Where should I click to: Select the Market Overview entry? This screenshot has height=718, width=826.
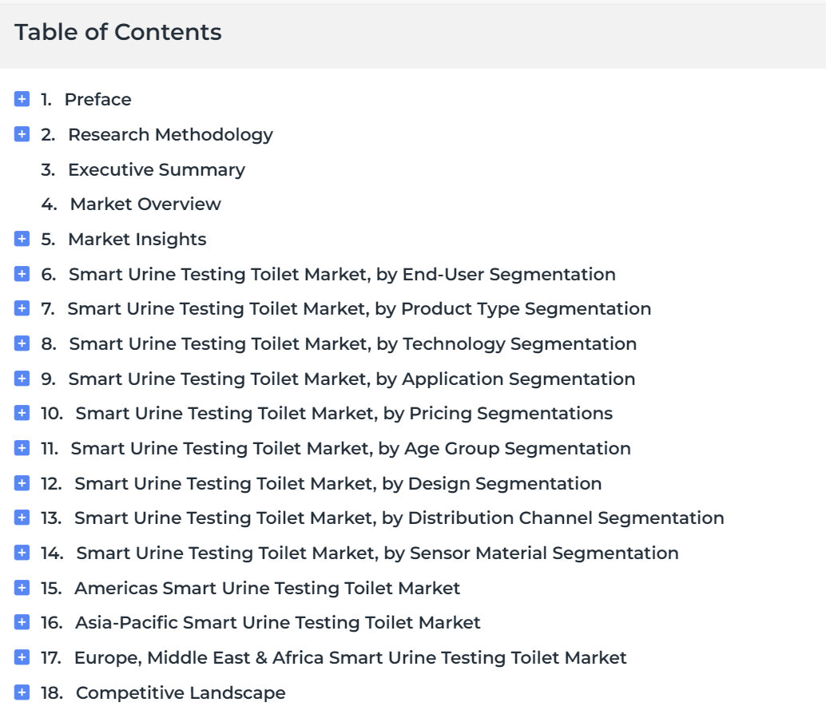point(145,204)
